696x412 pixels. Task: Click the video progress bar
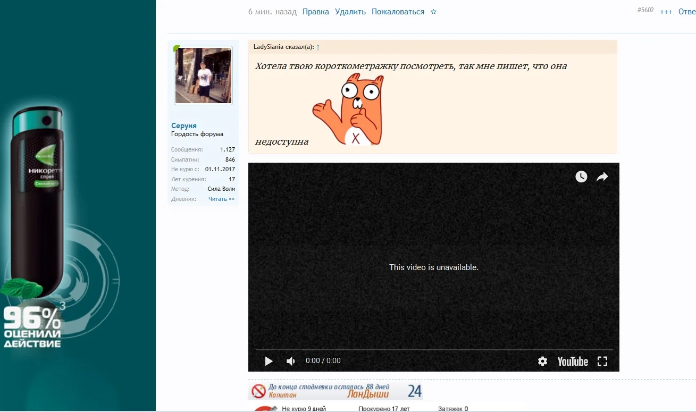click(x=434, y=349)
